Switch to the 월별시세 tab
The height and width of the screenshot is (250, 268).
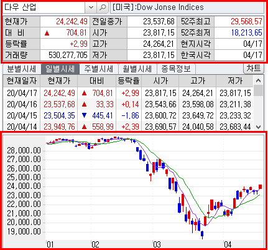point(137,69)
